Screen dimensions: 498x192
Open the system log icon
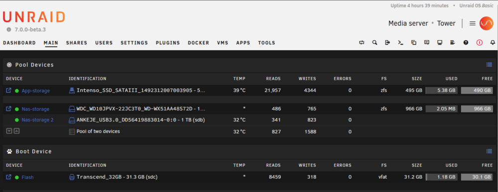pyautogui.click(x=453, y=43)
